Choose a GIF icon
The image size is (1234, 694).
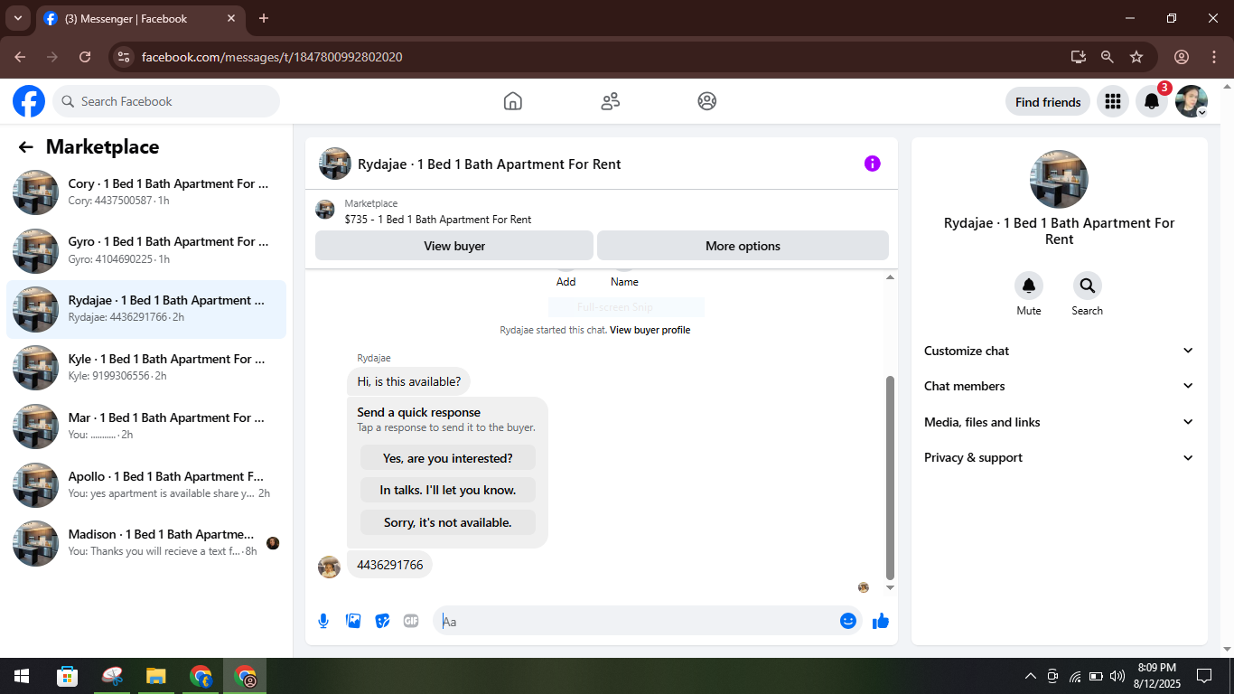(411, 621)
